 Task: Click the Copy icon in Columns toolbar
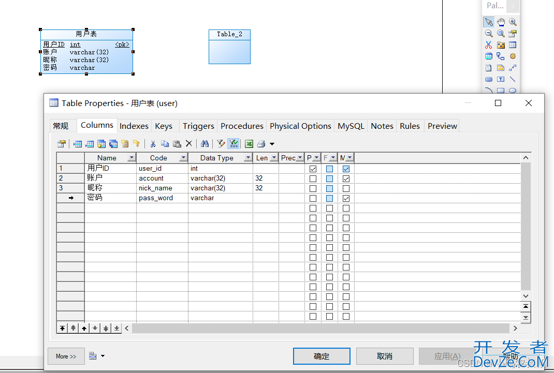pyautogui.click(x=165, y=144)
